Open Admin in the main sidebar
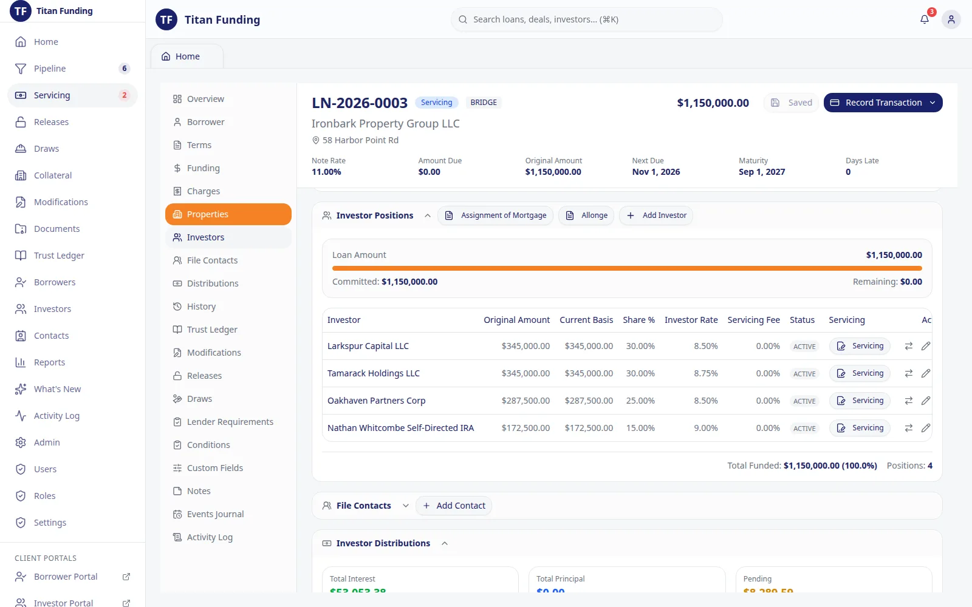This screenshot has height=607, width=972. (73, 443)
